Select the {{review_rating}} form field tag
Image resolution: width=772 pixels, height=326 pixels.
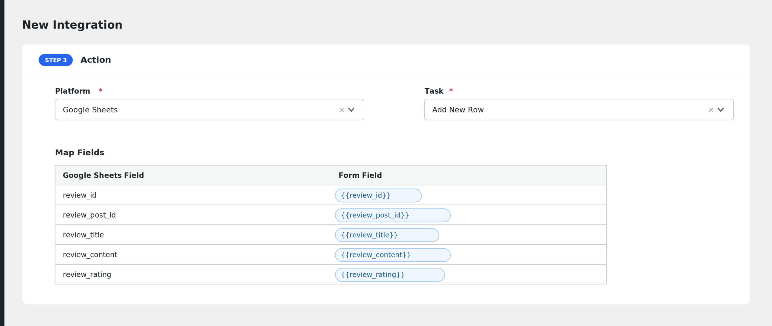click(x=390, y=275)
